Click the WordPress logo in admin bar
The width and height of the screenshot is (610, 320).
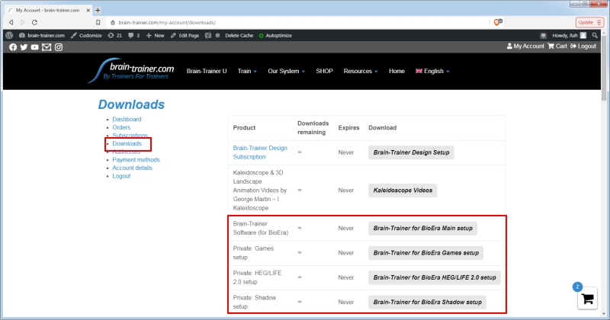pos(9,35)
